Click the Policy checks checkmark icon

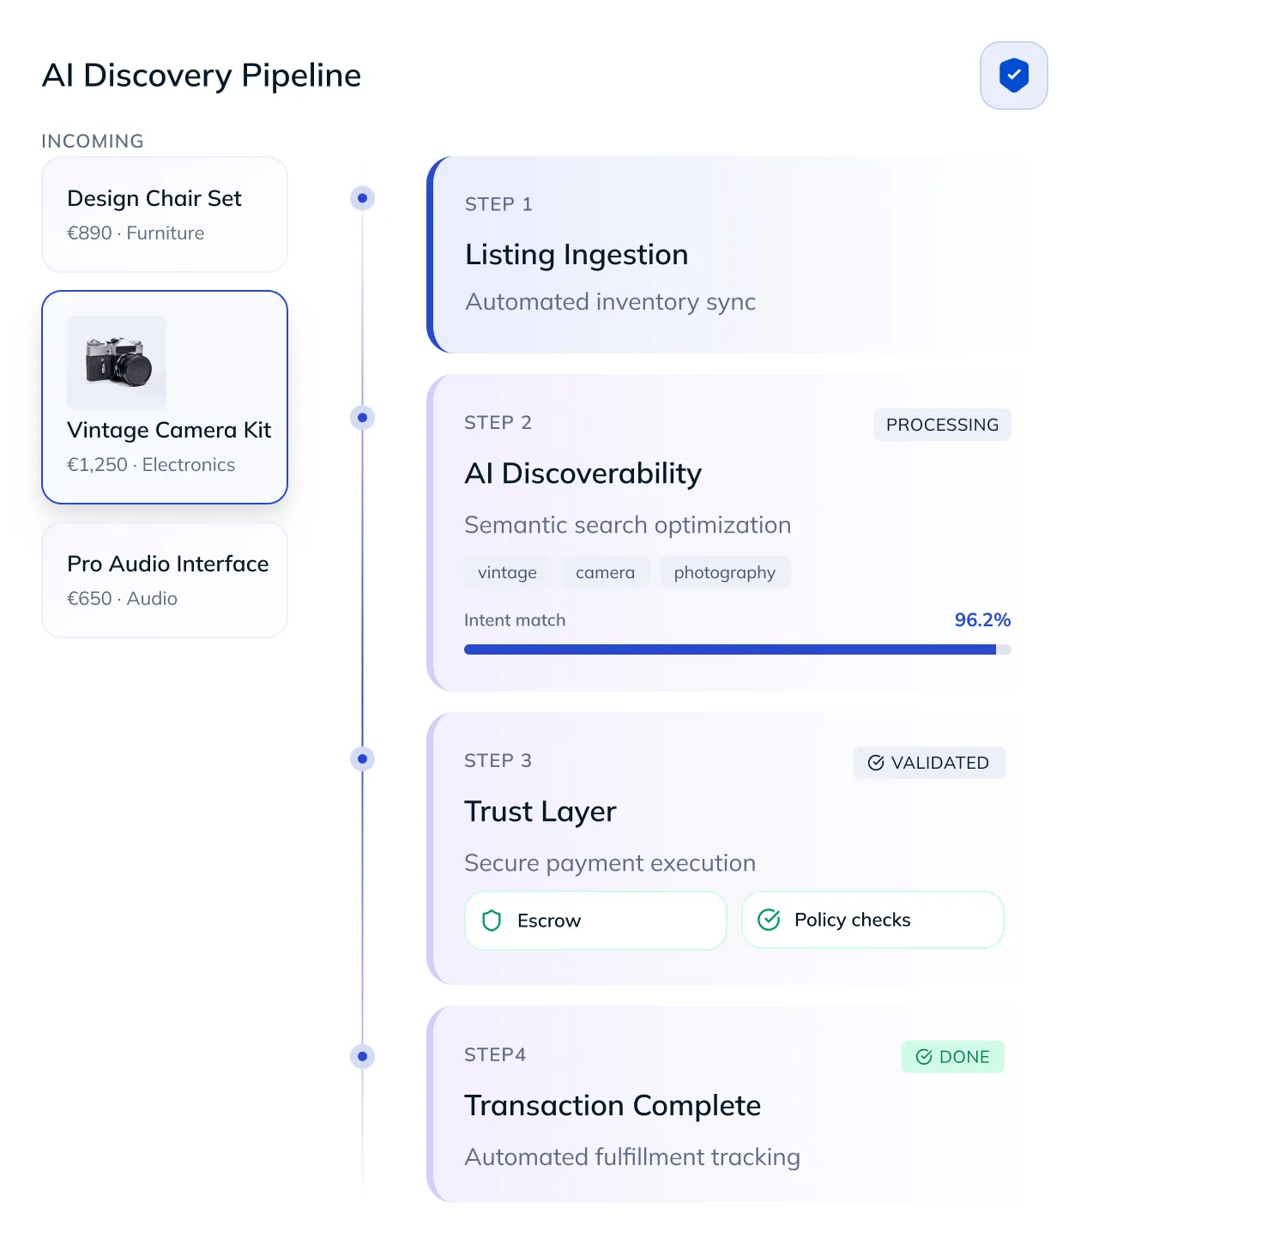coord(769,920)
